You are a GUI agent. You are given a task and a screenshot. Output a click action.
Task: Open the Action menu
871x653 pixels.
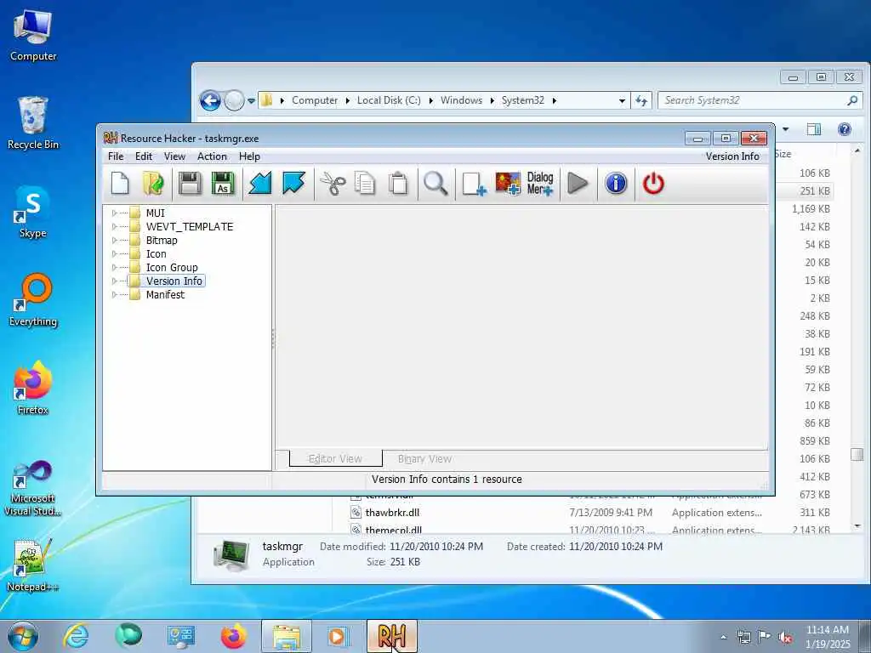coord(212,156)
